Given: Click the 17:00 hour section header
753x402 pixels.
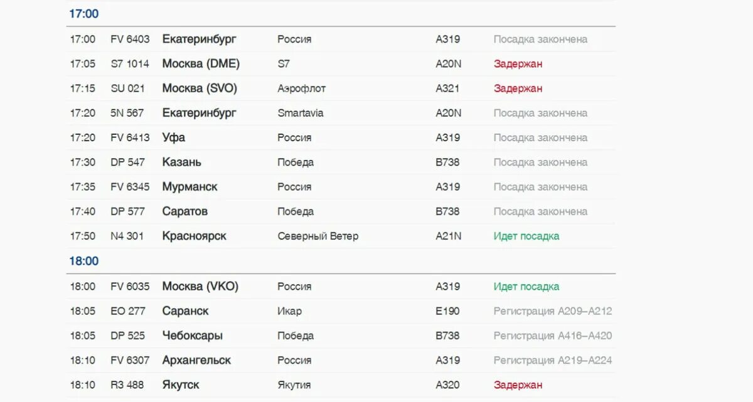Looking at the screenshot, I should [84, 14].
